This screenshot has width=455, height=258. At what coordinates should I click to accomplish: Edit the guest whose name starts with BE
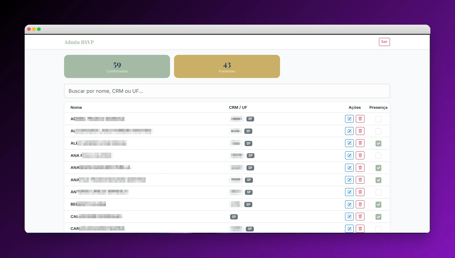[x=349, y=204]
